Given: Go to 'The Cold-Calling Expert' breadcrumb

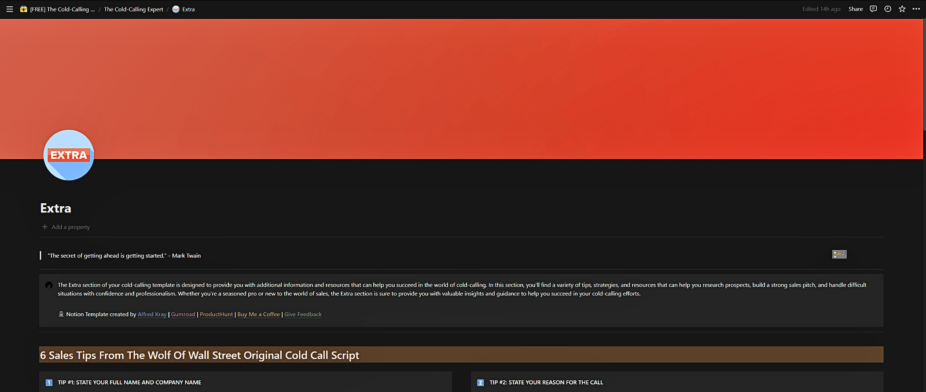Looking at the screenshot, I should (134, 9).
